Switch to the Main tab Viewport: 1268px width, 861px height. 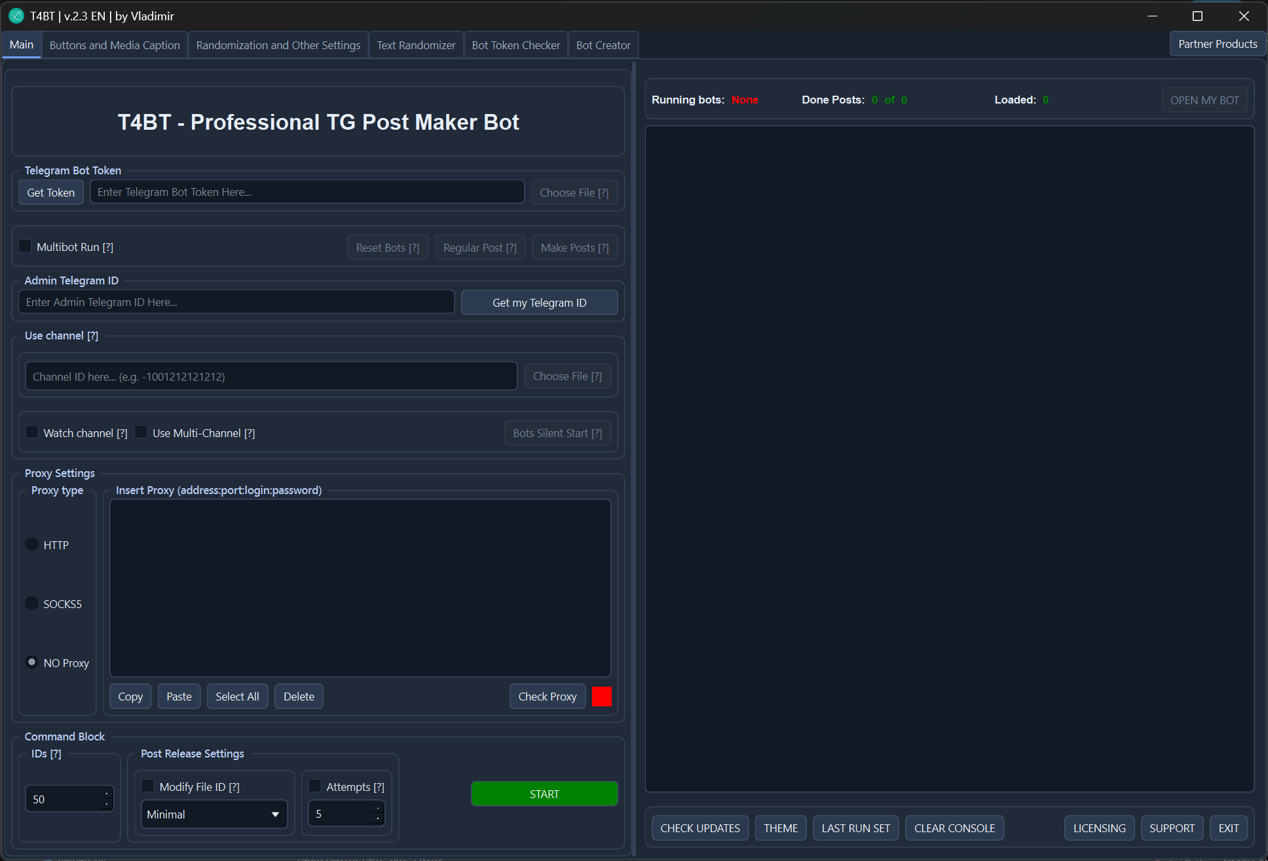click(x=22, y=45)
